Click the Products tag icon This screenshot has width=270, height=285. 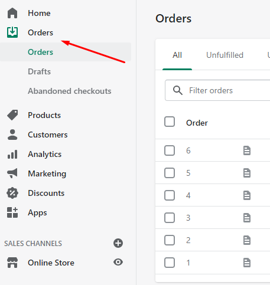(x=12, y=115)
